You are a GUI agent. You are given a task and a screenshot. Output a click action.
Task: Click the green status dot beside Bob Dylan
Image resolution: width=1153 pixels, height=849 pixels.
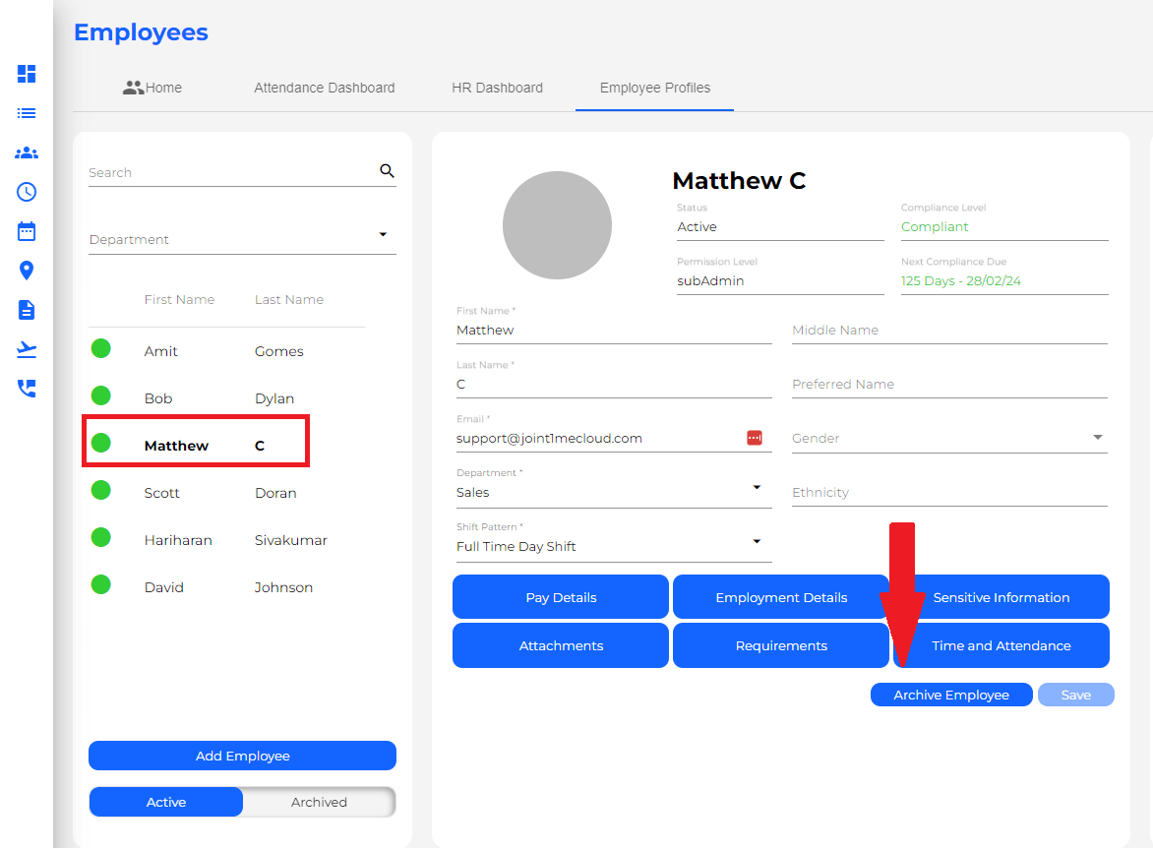click(100, 397)
